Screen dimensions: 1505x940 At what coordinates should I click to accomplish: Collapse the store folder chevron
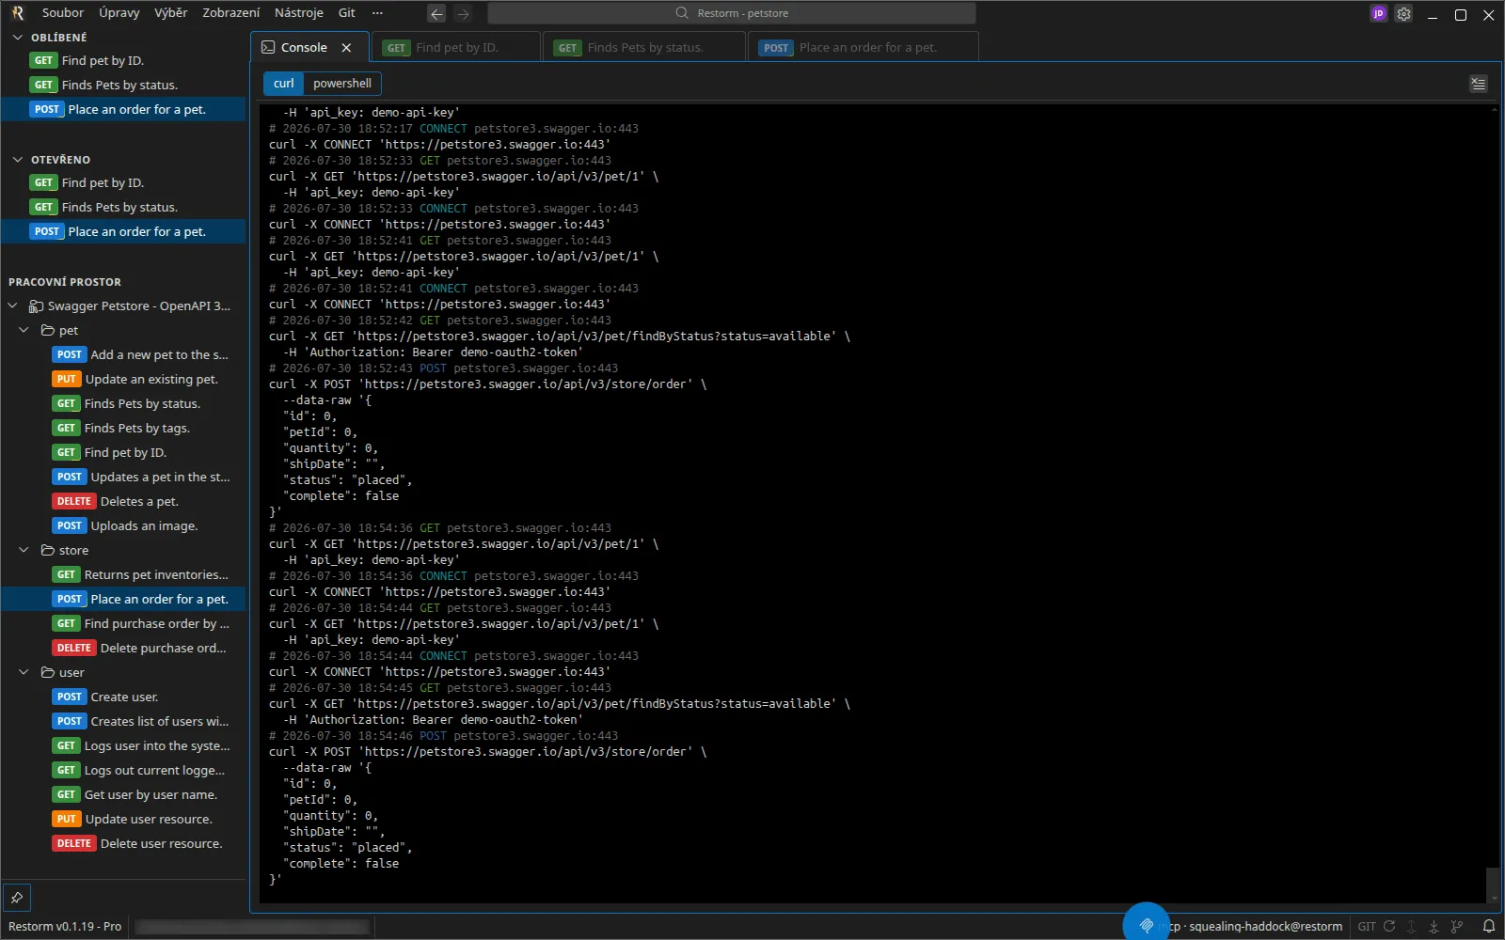[x=24, y=551]
